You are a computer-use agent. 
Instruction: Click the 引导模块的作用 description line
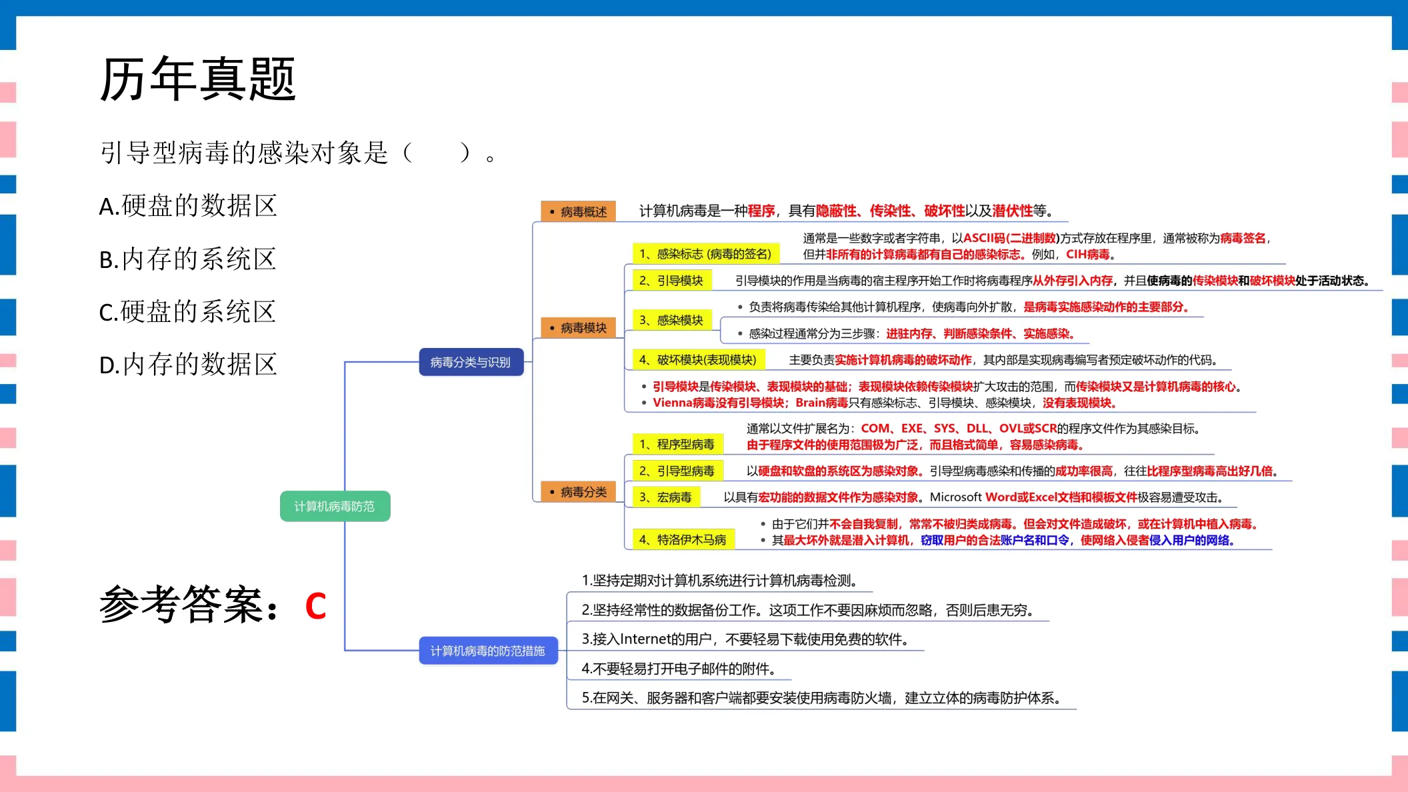point(1052,281)
